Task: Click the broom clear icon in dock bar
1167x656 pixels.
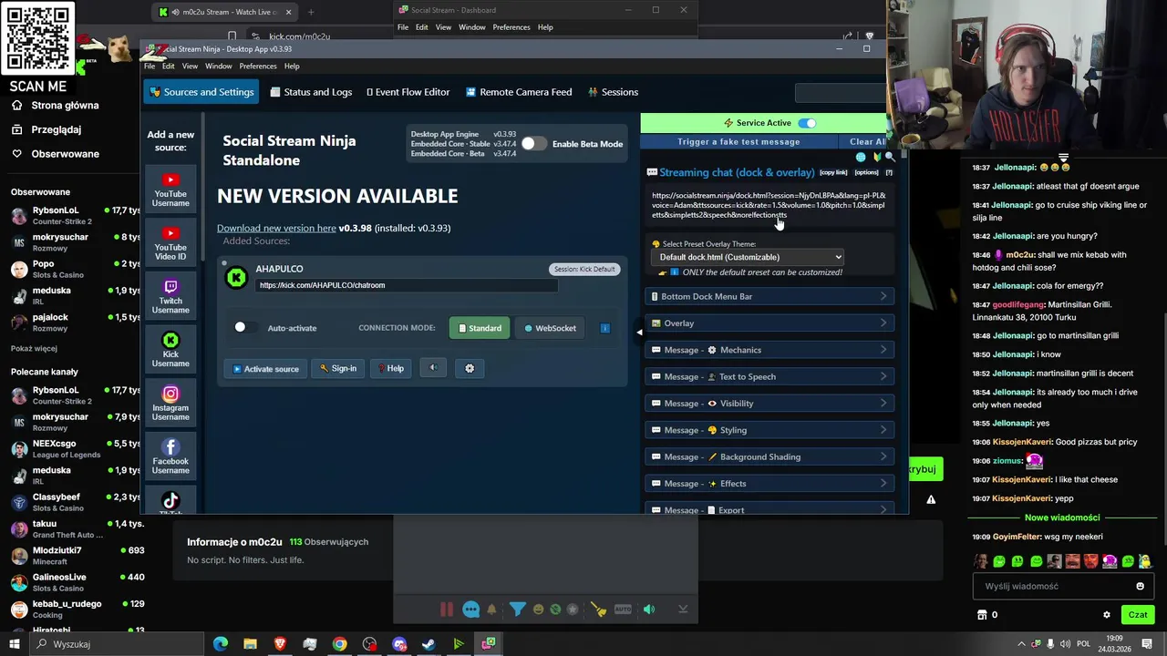Action: (x=599, y=610)
